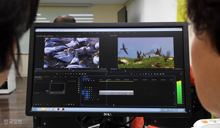Mark In in Source monitor
The image size is (220, 128).
pos(60,74)
